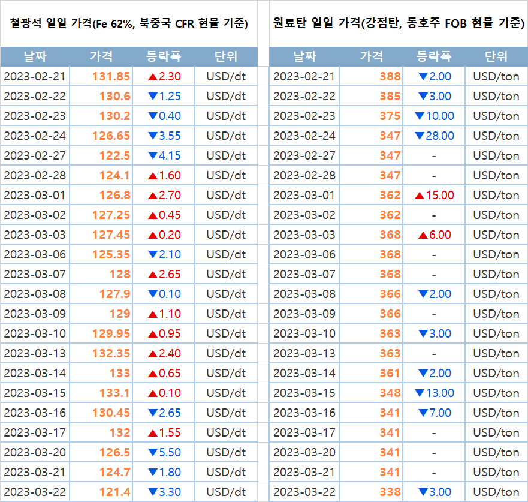Image resolution: width=528 pixels, height=502 pixels.
Task: Click the 날짜 header in the iron ore table
Action: click(x=35, y=57)
